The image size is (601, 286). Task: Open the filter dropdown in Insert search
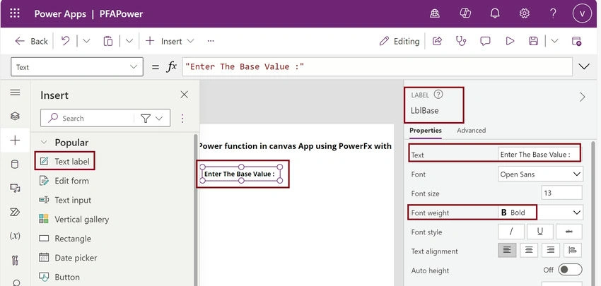tap(152, 119)
